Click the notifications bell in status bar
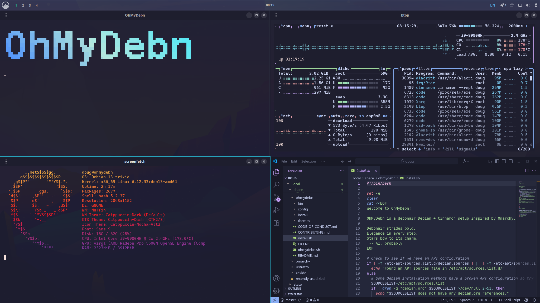Image resolution: width=540 pixels, height=303 pixels. tap(534, 300)
